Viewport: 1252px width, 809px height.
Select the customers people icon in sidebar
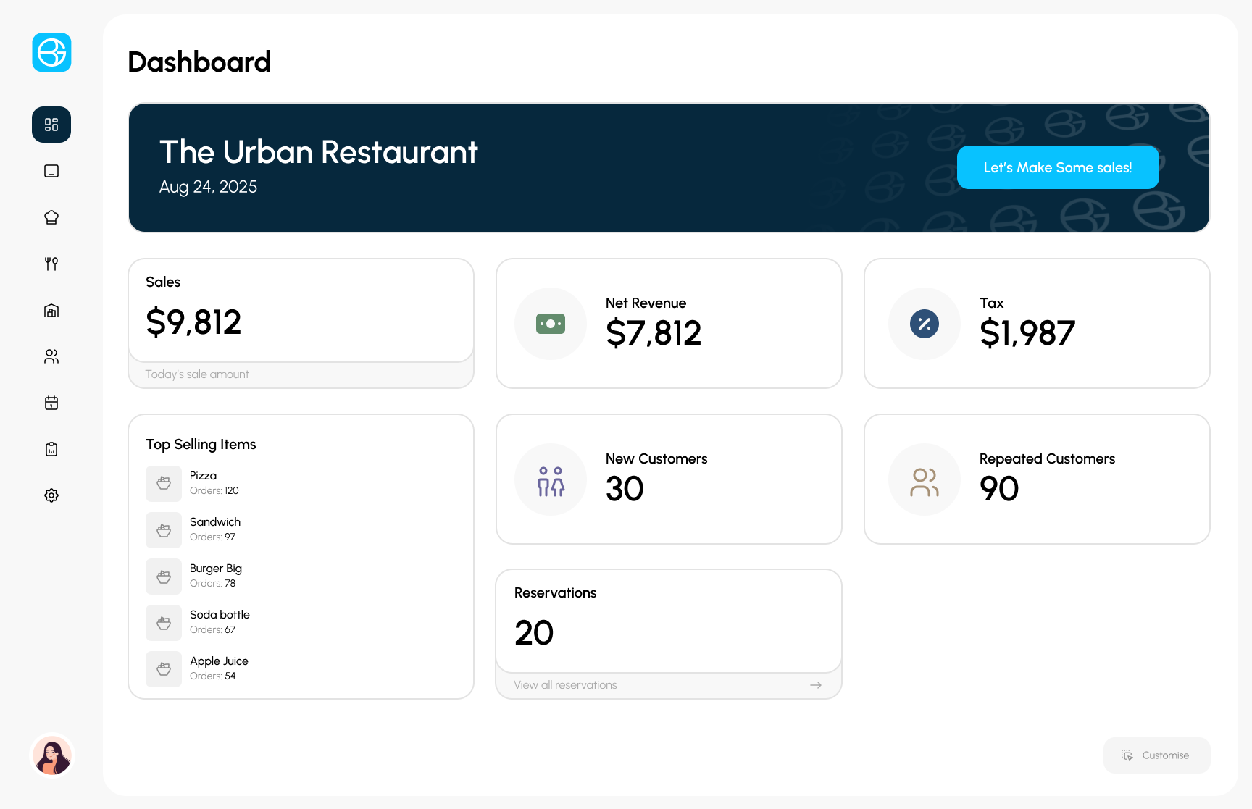(51, 356)
